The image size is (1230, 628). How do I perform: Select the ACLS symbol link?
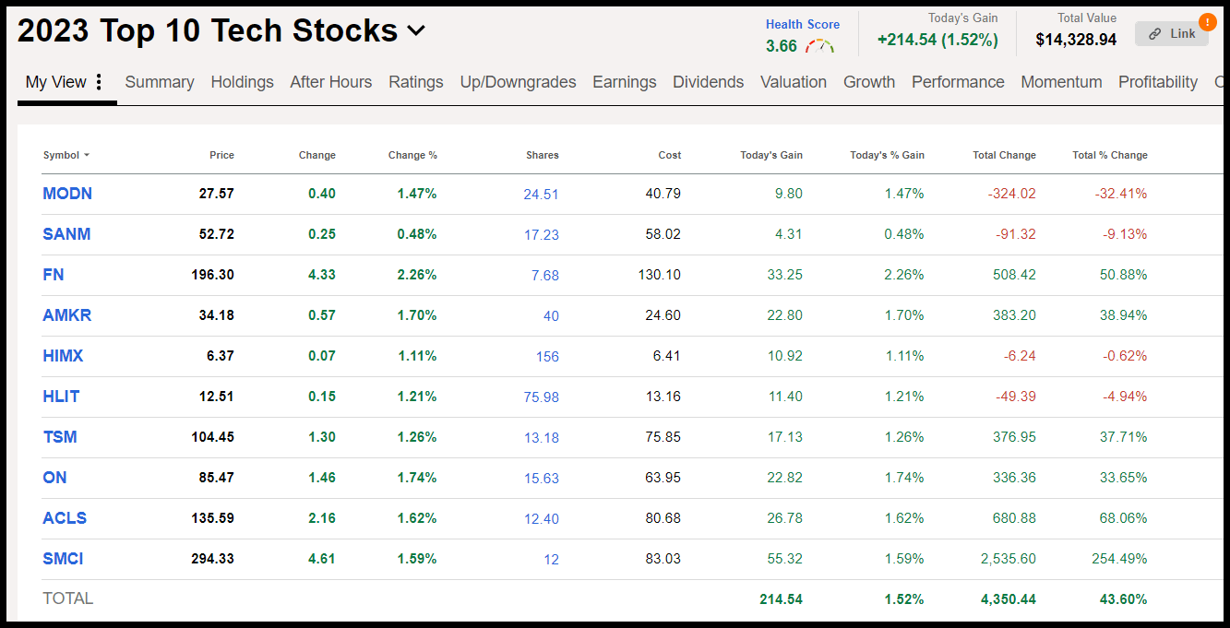click(x=65, y=518)
